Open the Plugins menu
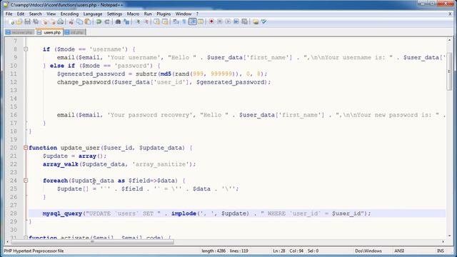Viewport: 457px width, 257px height. (x=164, y=14)
